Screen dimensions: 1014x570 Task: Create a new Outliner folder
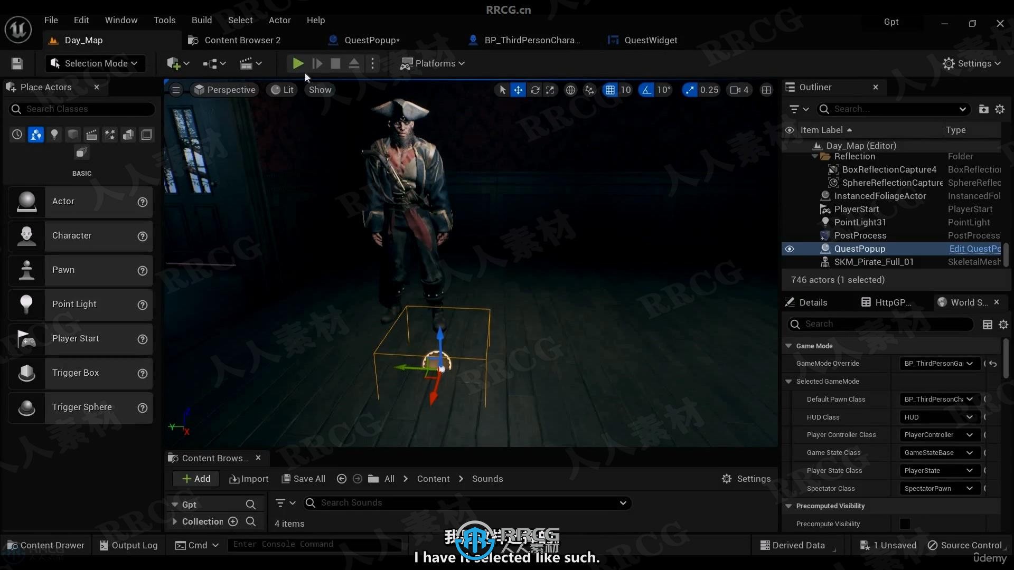coord(983,109)
